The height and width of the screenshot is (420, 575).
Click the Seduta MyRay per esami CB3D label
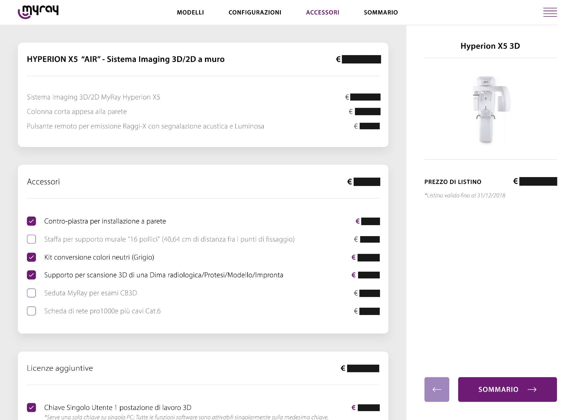pos(91,293)
